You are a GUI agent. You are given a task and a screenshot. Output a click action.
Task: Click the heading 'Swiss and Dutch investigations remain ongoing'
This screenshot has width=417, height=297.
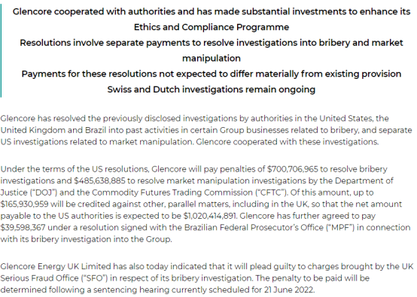pyautogui.click(x=212, y=89)
